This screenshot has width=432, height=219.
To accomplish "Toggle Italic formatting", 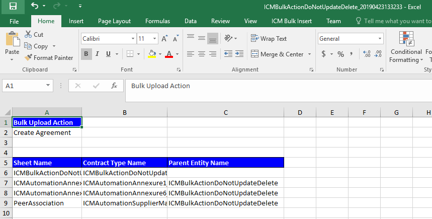I will 99,54.
